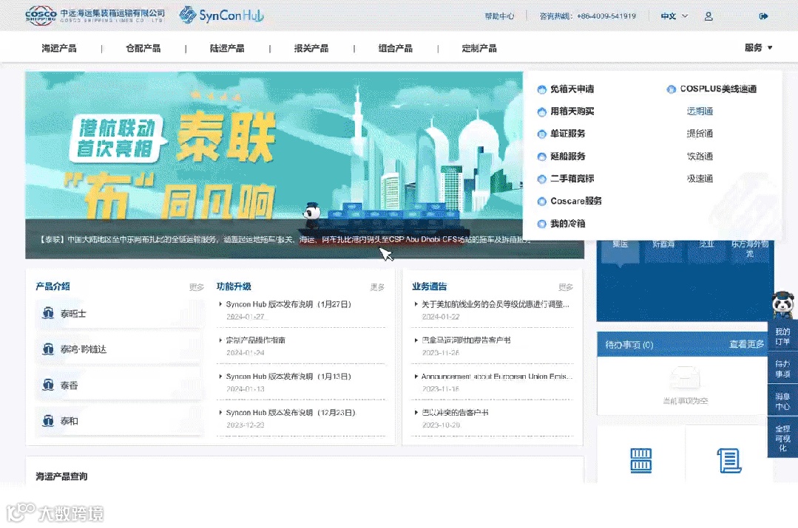
Task: Open 消息中心 side button
Action: tap(782, 401)
